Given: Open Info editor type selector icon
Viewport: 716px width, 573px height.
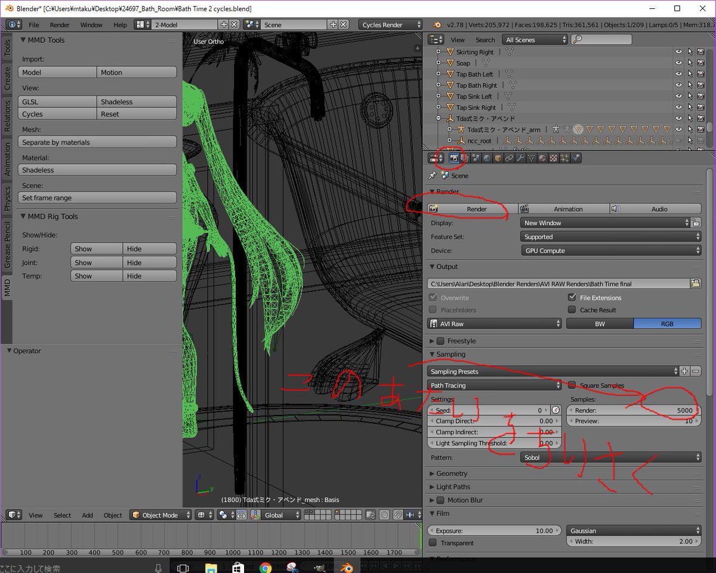Looking at the screenshot, I should pos(14,24).
